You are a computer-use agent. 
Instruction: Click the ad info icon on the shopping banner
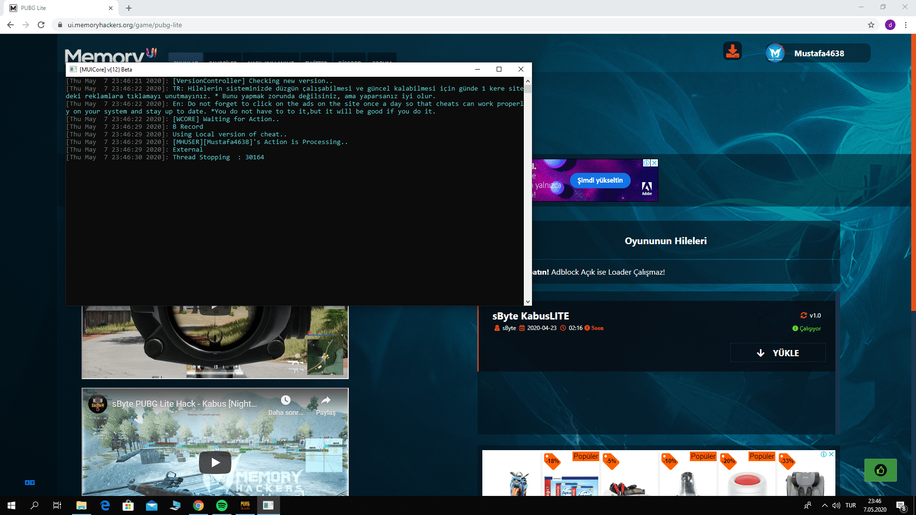click(823, 454)
